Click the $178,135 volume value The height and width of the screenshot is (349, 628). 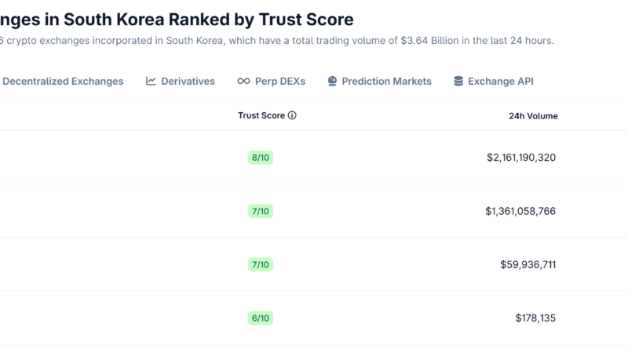(x=536, y=318)
